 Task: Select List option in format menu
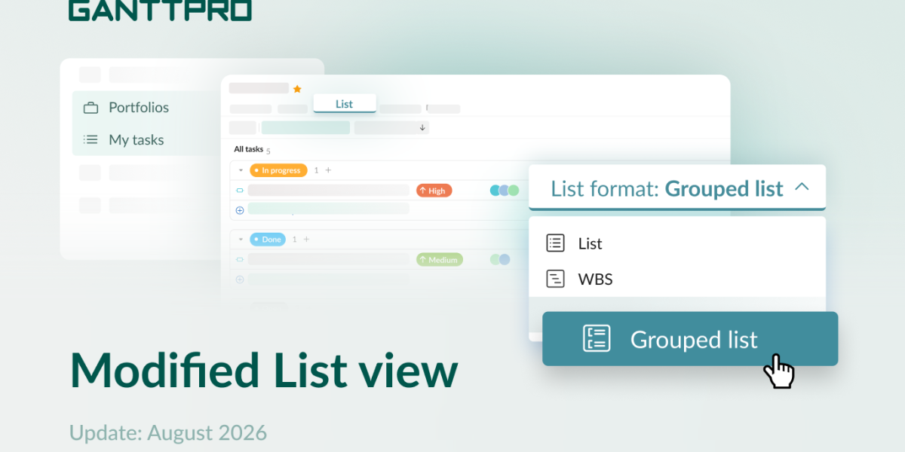point(677,243)
